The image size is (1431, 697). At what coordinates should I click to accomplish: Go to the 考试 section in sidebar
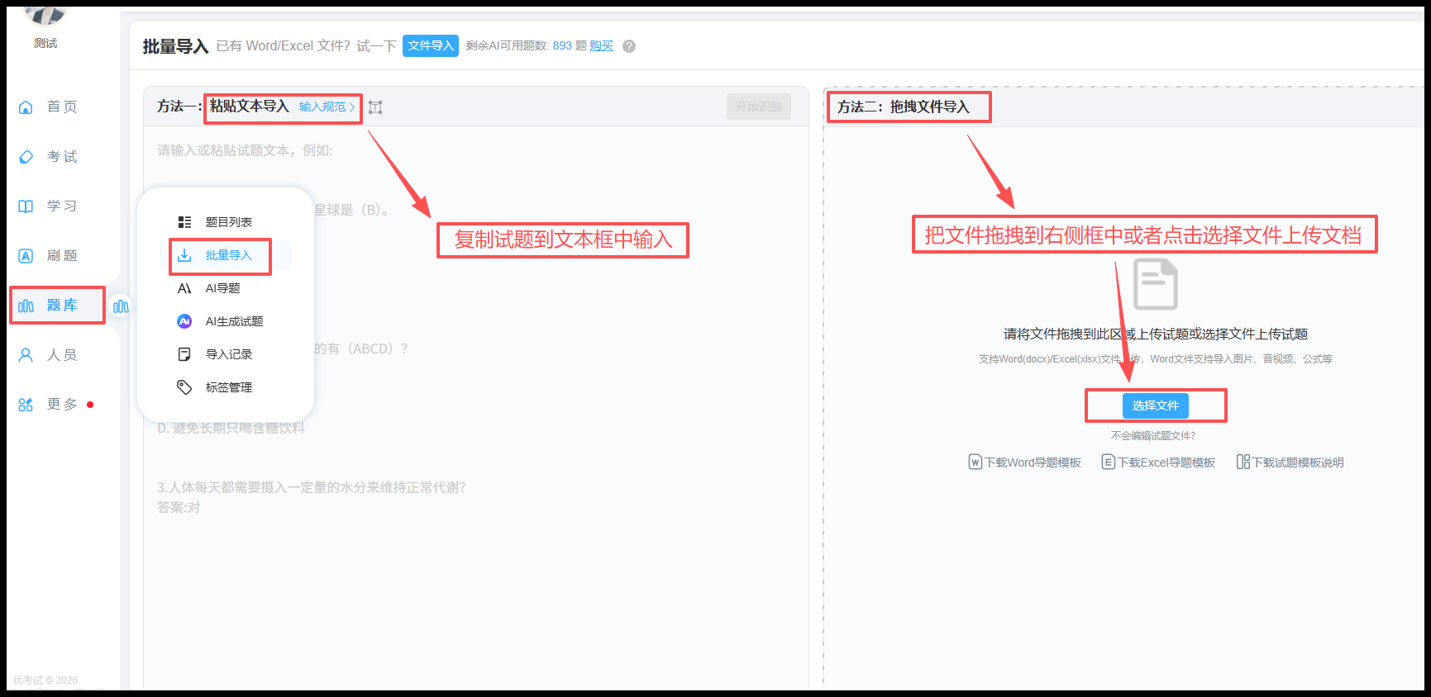click(x=48, y=156)
